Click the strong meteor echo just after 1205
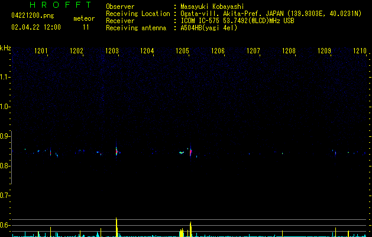 tap(190, 152)
